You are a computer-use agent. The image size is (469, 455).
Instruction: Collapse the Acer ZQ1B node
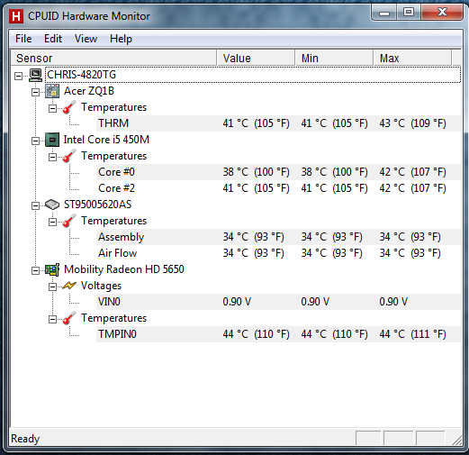(35, 92)
